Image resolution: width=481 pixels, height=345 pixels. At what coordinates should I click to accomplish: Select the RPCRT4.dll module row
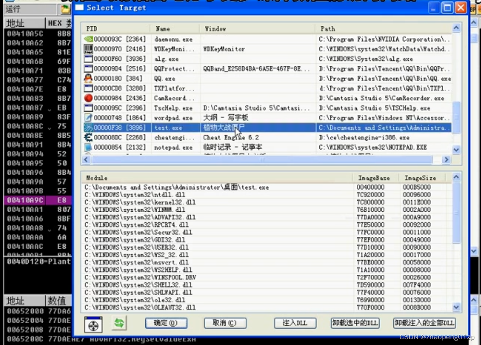266,225
